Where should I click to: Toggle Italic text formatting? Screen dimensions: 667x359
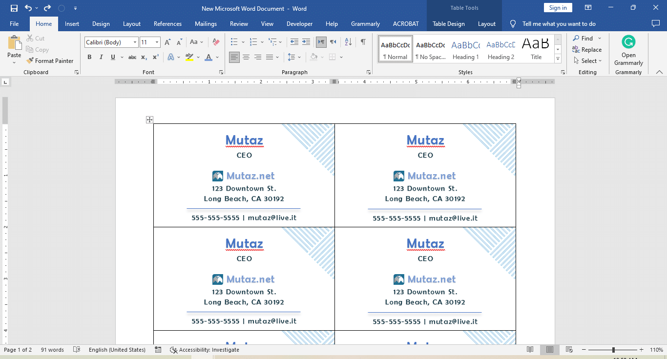coord(101,58)
